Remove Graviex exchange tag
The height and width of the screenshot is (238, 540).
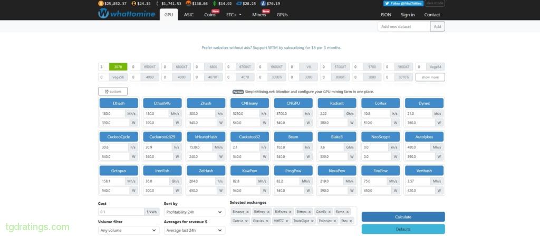267,221
